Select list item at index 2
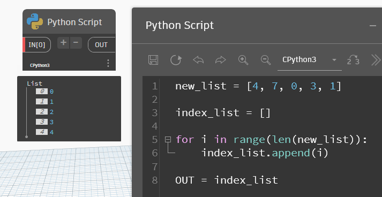382x197 pixels. (x=44, y=112)
